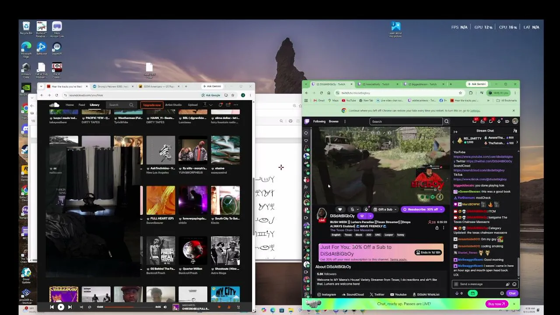Screen dimensions: 560x315
Task: Open SteamVR desktop shortcut
Action: 57,49
